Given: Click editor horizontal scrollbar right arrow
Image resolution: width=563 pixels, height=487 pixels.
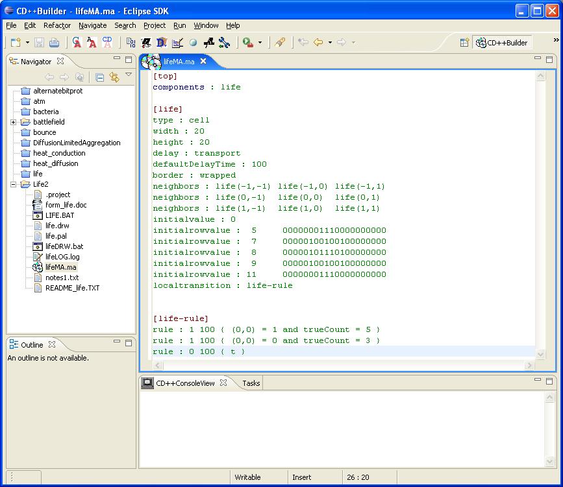Looking at the screenshot, I should tap(529, 366).
